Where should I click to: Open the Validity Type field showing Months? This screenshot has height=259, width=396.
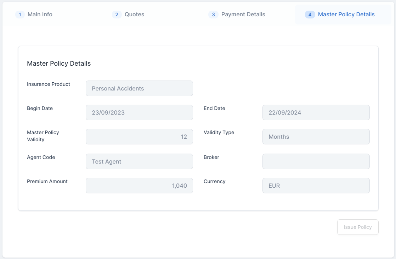pyautogui.click(x=316, y=137)
